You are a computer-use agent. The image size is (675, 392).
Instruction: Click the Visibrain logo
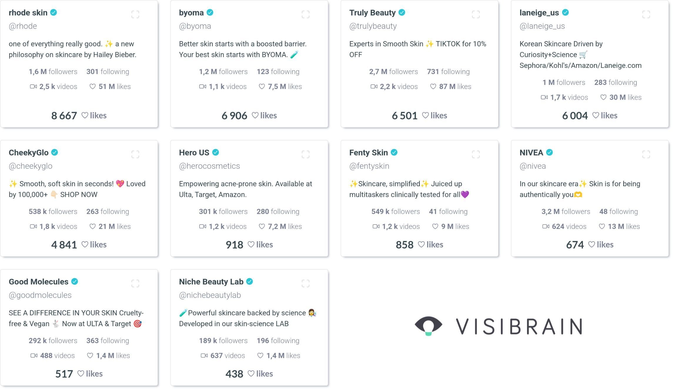498,326
